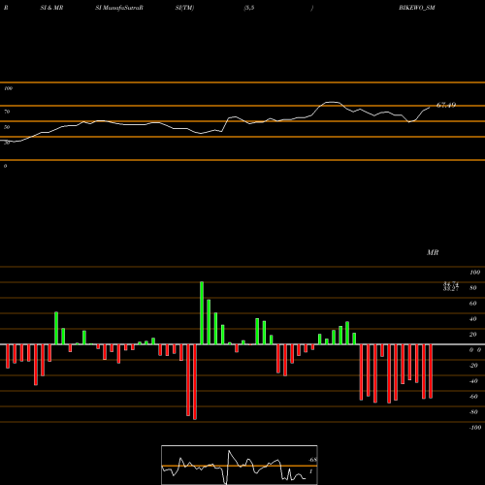Click the BIKEWO_SM symbol label
This screenshot has height=485, width=485.
point(417,8)
